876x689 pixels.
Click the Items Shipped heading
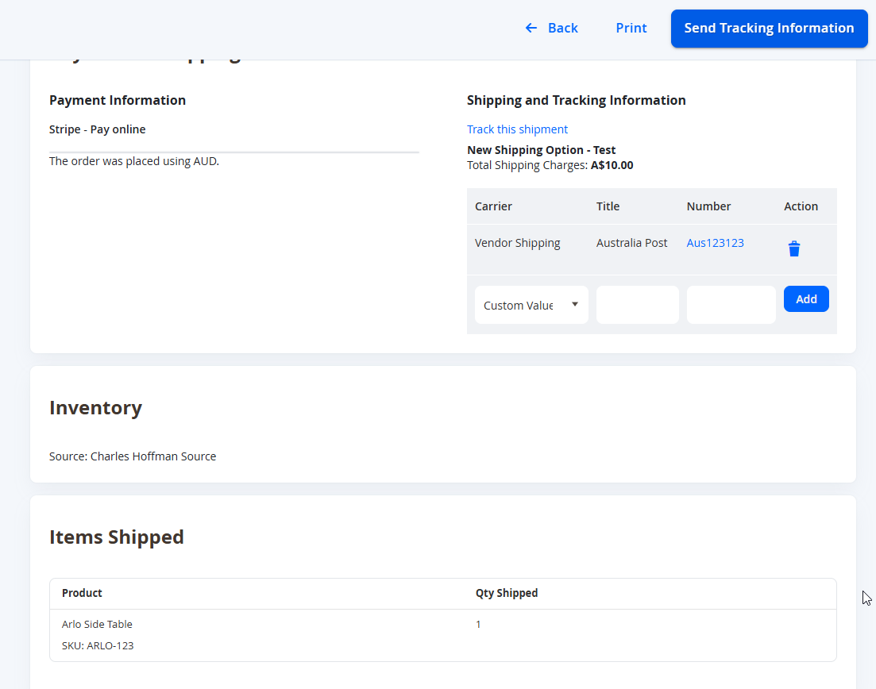point(116,537)
